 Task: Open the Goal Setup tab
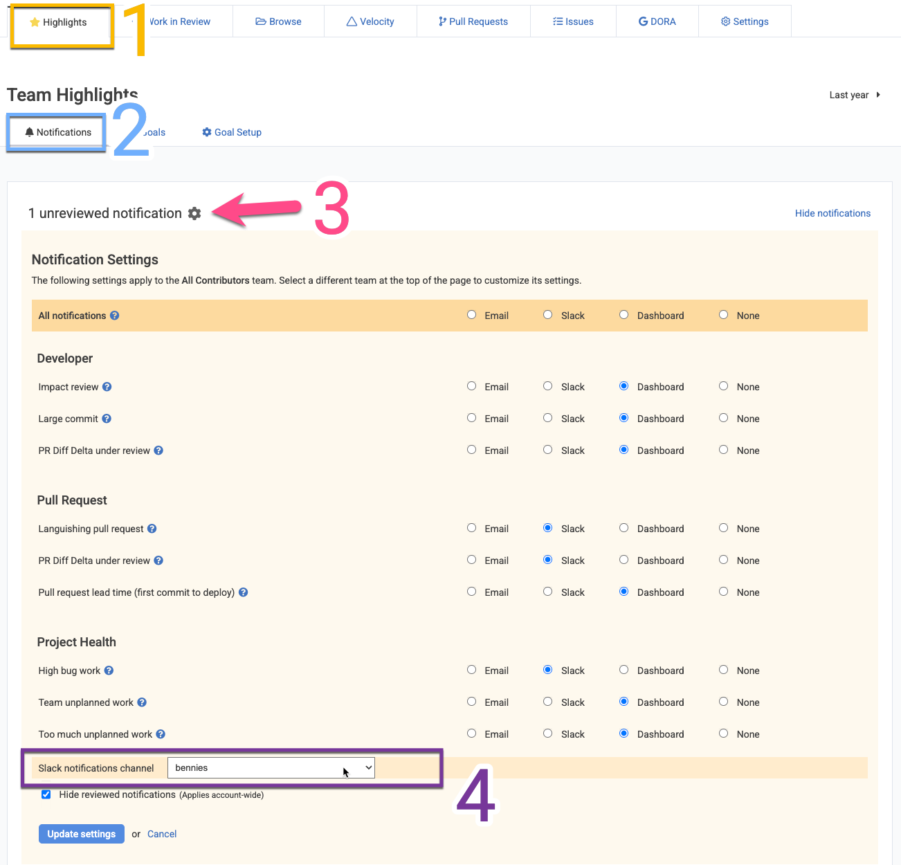tap(232, 132)
